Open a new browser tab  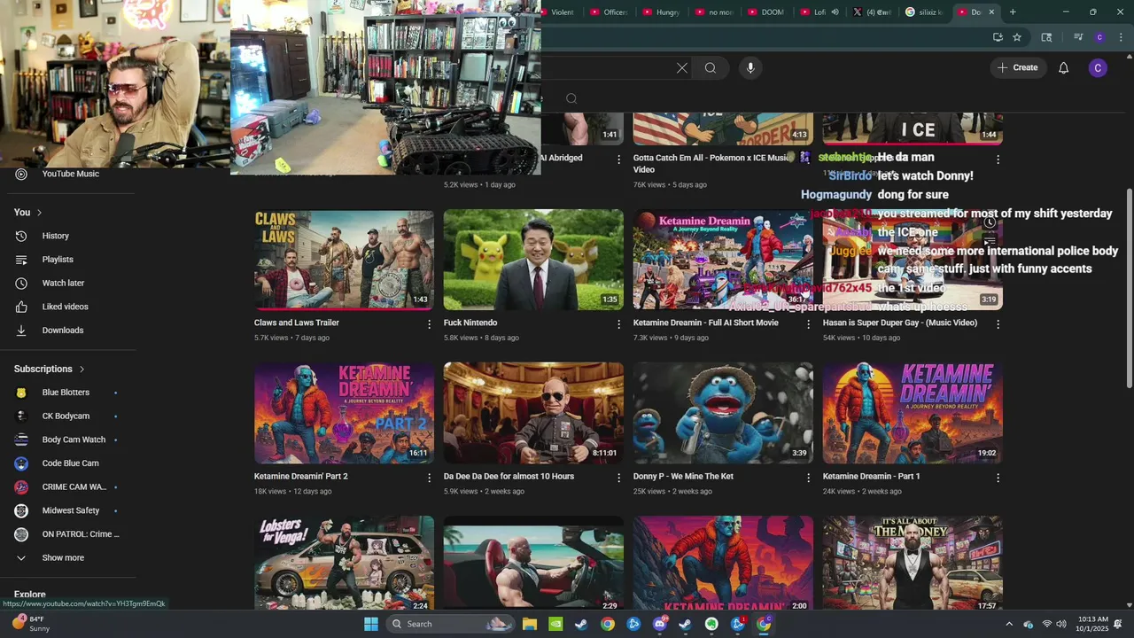point(1013,12)
